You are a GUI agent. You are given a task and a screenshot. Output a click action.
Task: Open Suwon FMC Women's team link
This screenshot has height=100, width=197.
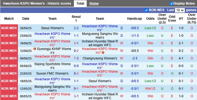[52, 74]
